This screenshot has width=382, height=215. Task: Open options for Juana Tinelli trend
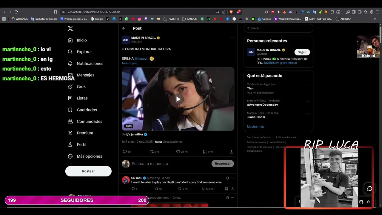coord(308,114)
